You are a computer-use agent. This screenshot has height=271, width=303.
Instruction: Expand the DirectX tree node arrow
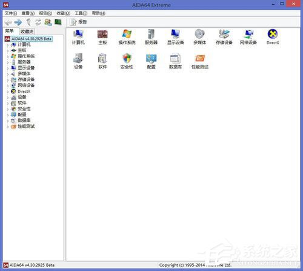point(8,92)
